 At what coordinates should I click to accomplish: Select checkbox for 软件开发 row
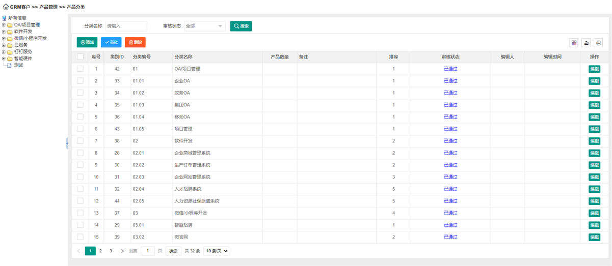[x=80, y=141]
